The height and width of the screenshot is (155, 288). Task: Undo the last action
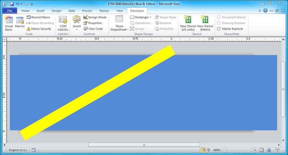(x=17, y=4)
